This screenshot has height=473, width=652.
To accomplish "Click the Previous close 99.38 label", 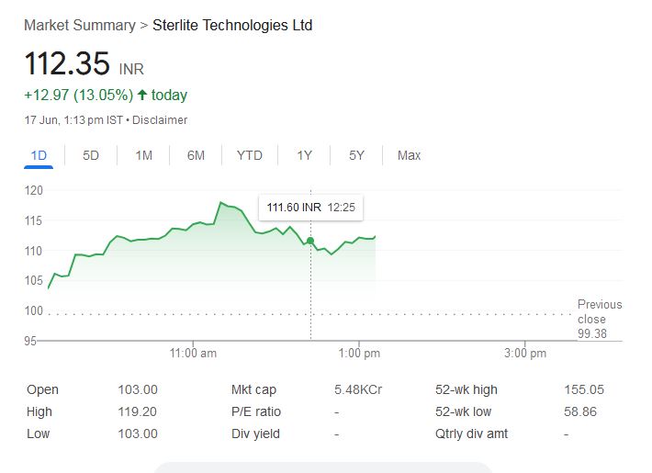I will 599,319.
